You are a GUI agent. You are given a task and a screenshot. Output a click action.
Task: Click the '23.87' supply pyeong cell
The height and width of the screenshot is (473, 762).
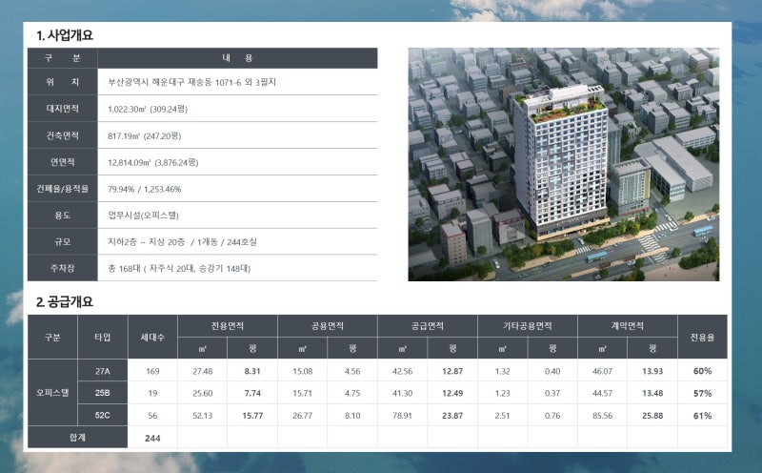(452, 415)
